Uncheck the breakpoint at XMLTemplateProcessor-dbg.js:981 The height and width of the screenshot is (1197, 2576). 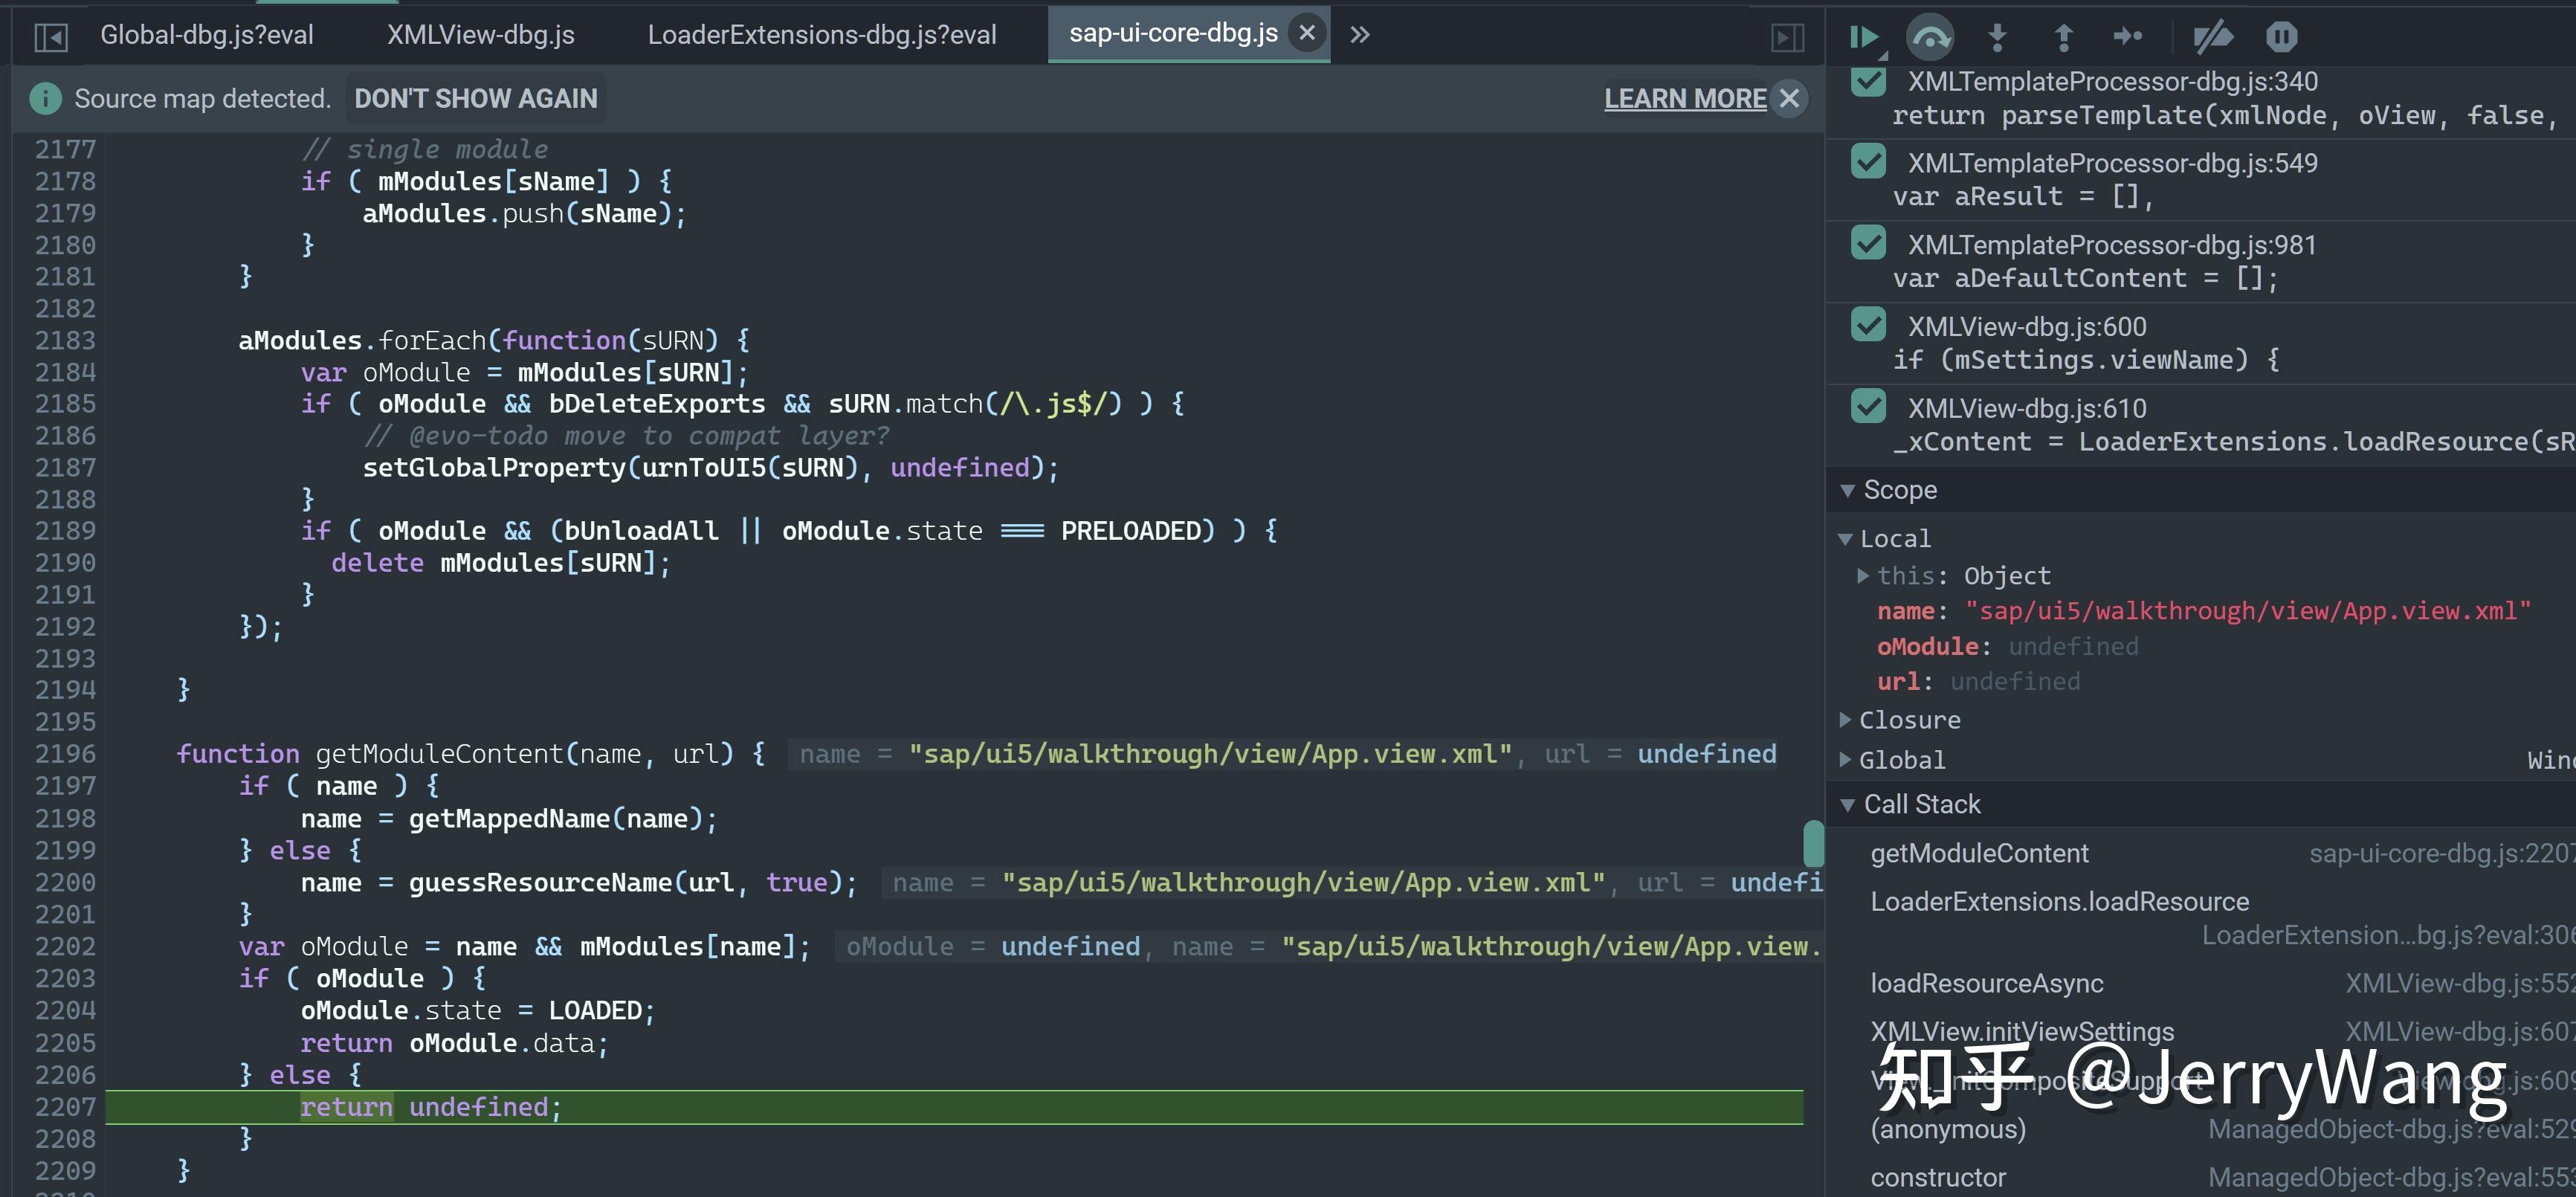1868,244
